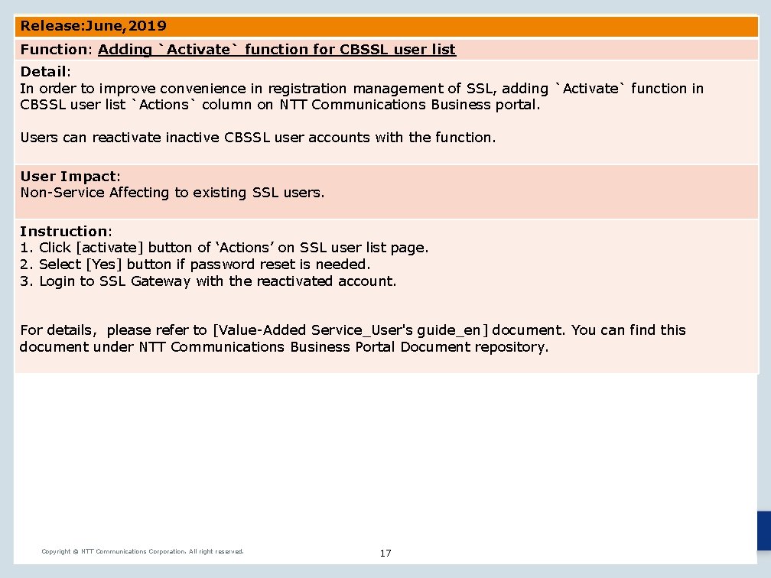Click the line 'document under NTT Communications Business Portal Document repository.'
Viewport: 771px width, 578px height.
(285, 347)
